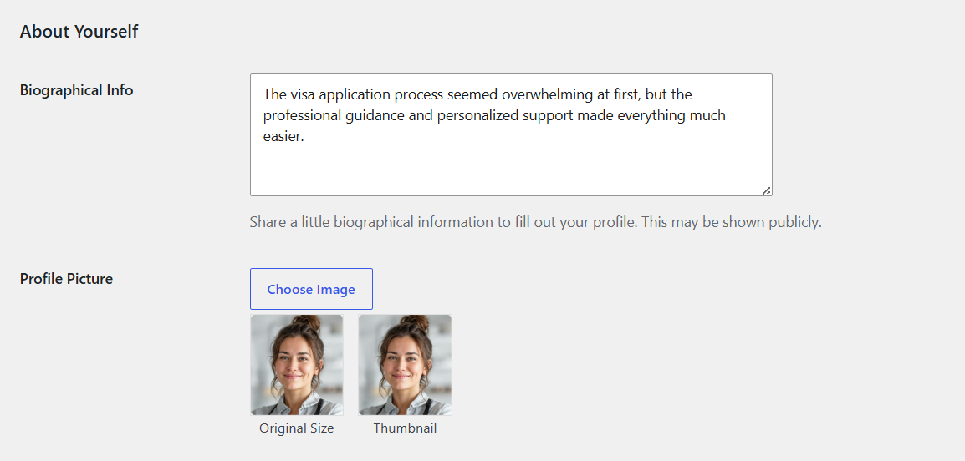Screen dimensions: 965x461
Task: Click the 'About Yourself' heading
Action: pyautogui.click(x=79, y=32)
